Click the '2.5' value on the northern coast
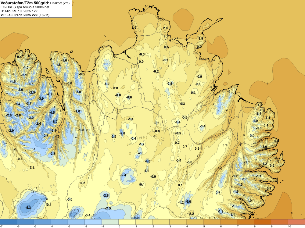Screen dimensions: 305x228 (x=134, y=28)
